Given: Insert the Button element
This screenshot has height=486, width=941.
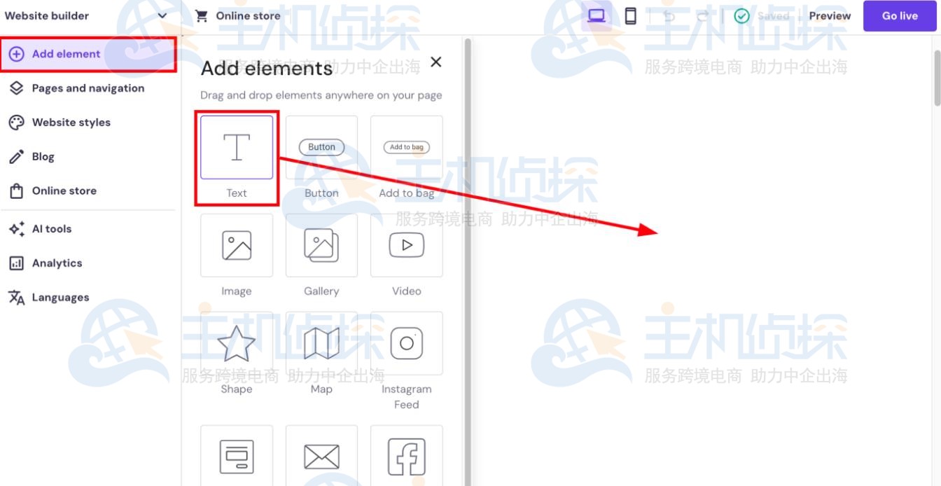Looking at the screenshot, I should point(321,147).
